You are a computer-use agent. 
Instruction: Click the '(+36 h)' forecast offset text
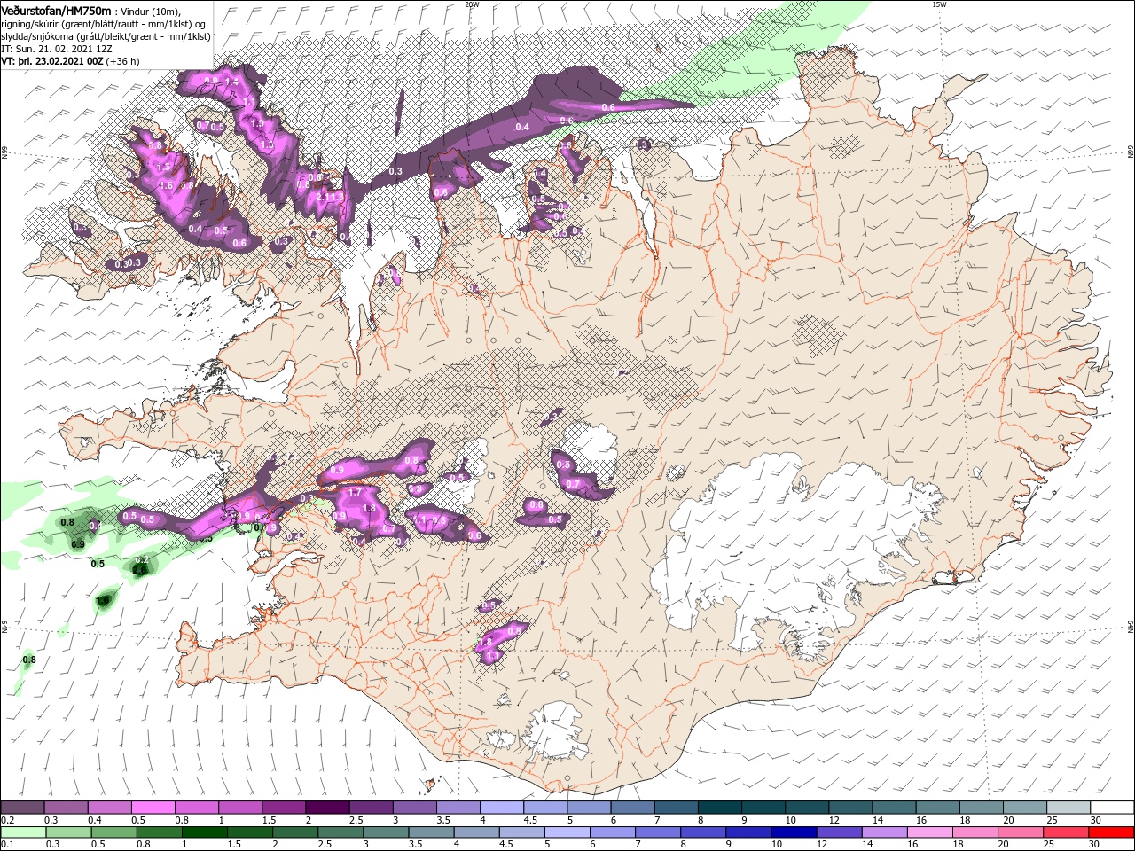122,61
